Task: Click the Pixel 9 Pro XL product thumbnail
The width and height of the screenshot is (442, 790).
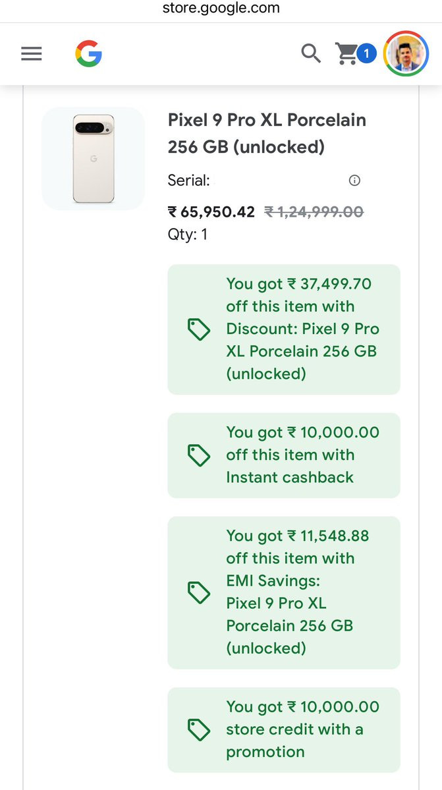Action: coord(93,159)
